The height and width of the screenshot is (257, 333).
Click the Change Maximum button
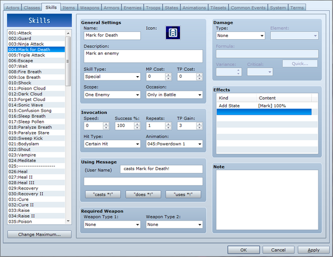39,234
